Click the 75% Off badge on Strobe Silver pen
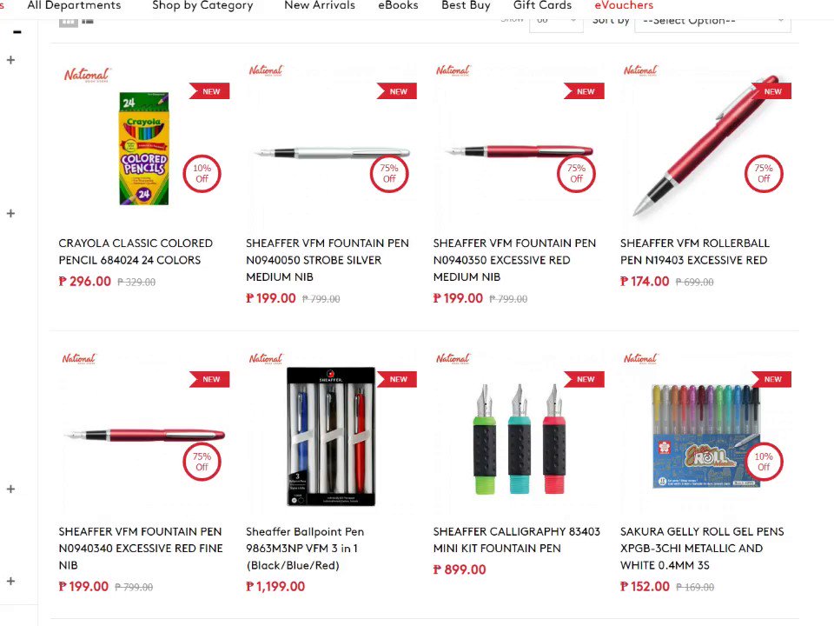Screen dimensions: 834x626 [389, 174]
